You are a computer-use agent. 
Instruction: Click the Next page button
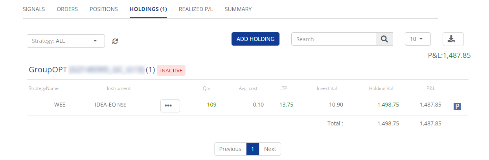coord(270,149)
